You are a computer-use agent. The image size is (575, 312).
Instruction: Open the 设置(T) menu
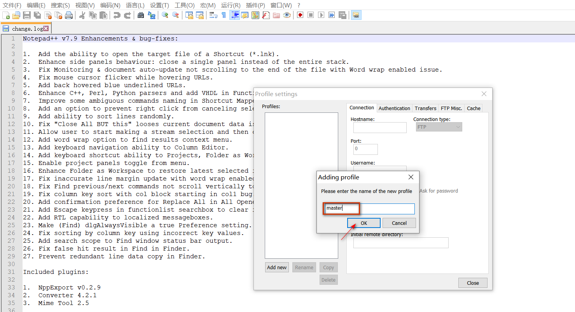pos(159,5)
